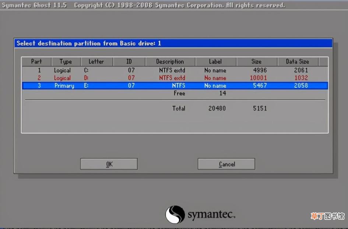The image size is (348, 229).
Task: Click the total size 20480
Action: [217, 108]
